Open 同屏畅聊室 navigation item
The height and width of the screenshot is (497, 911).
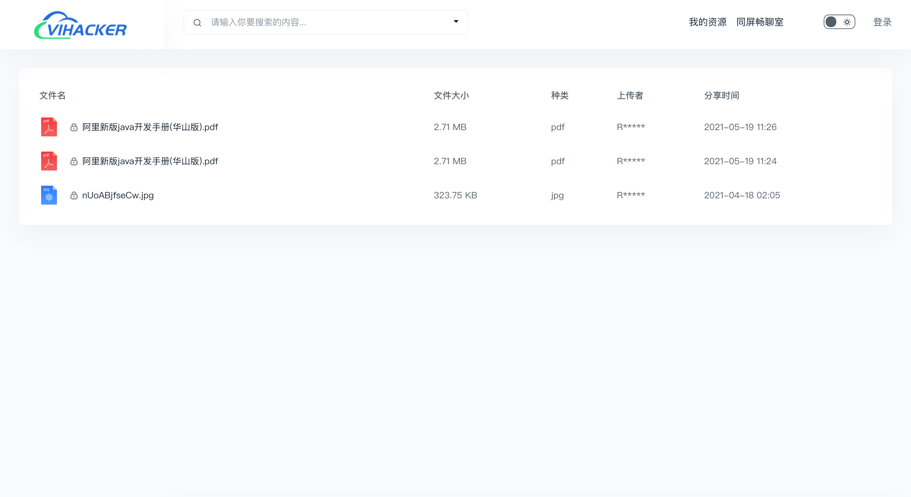(x=759, y=22)
